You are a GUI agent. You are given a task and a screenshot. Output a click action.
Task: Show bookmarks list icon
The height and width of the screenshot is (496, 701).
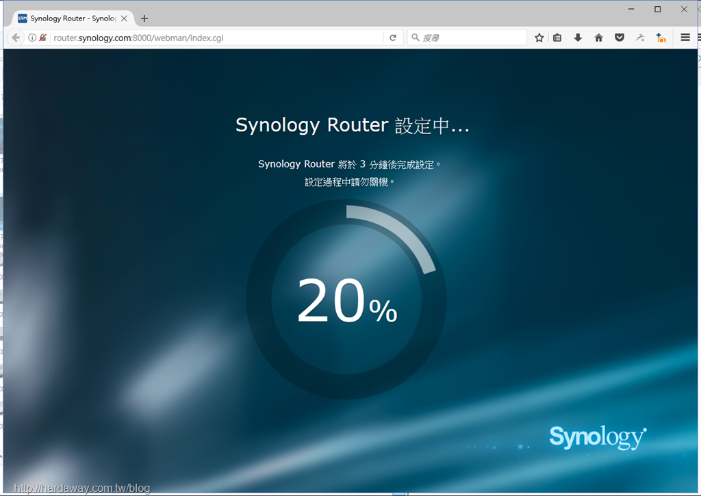[x=557, y=38]
